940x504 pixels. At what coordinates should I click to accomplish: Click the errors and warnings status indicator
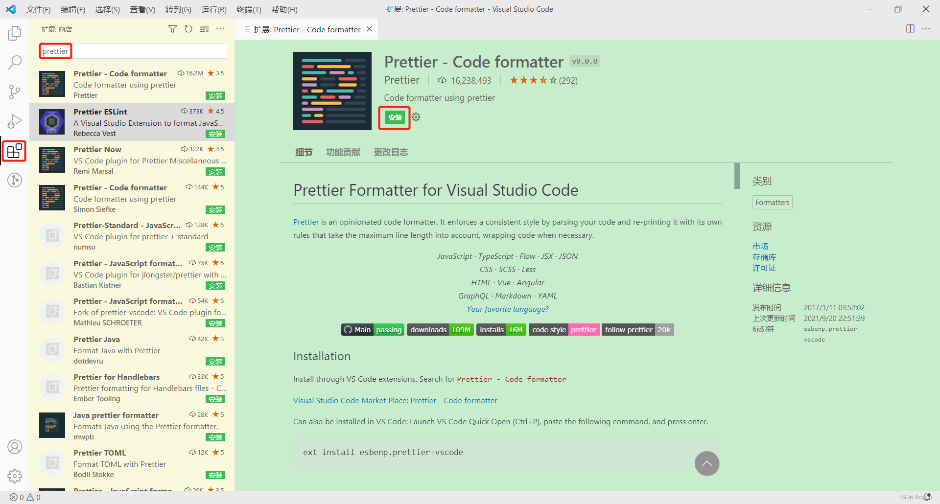click(x=25, y=497)
